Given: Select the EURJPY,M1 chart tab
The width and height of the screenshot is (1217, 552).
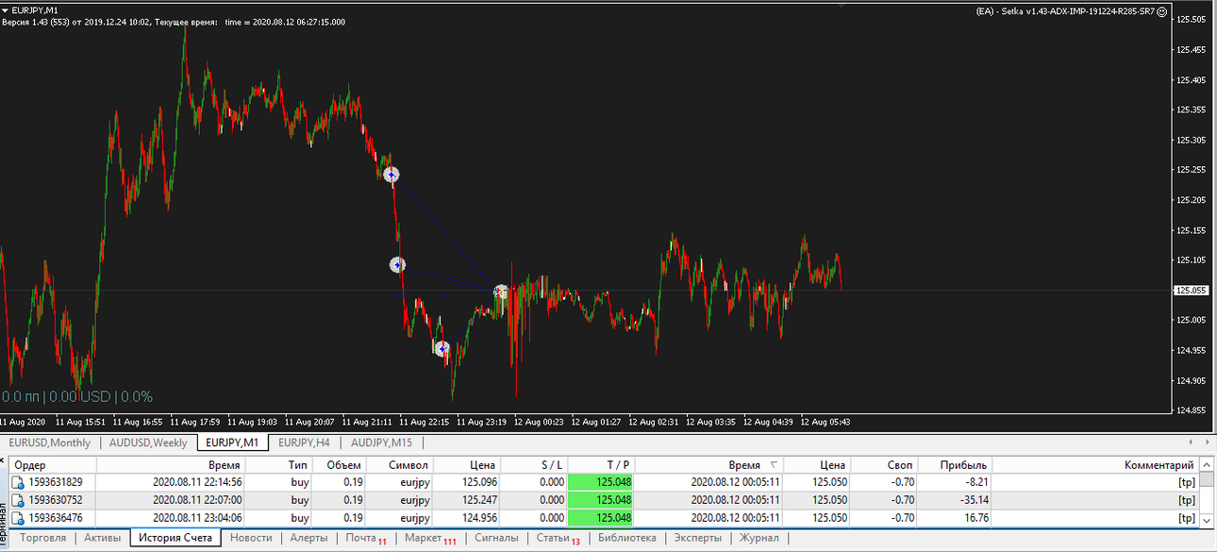Looking at the screenshot, I should point(232,443).
